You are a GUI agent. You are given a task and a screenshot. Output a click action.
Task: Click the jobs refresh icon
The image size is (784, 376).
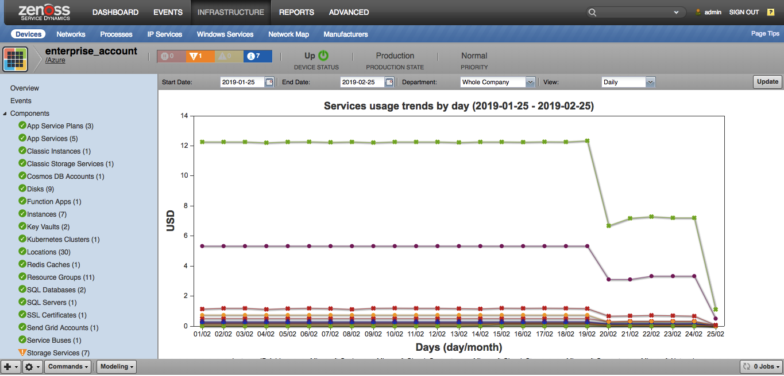pos(747,366)
